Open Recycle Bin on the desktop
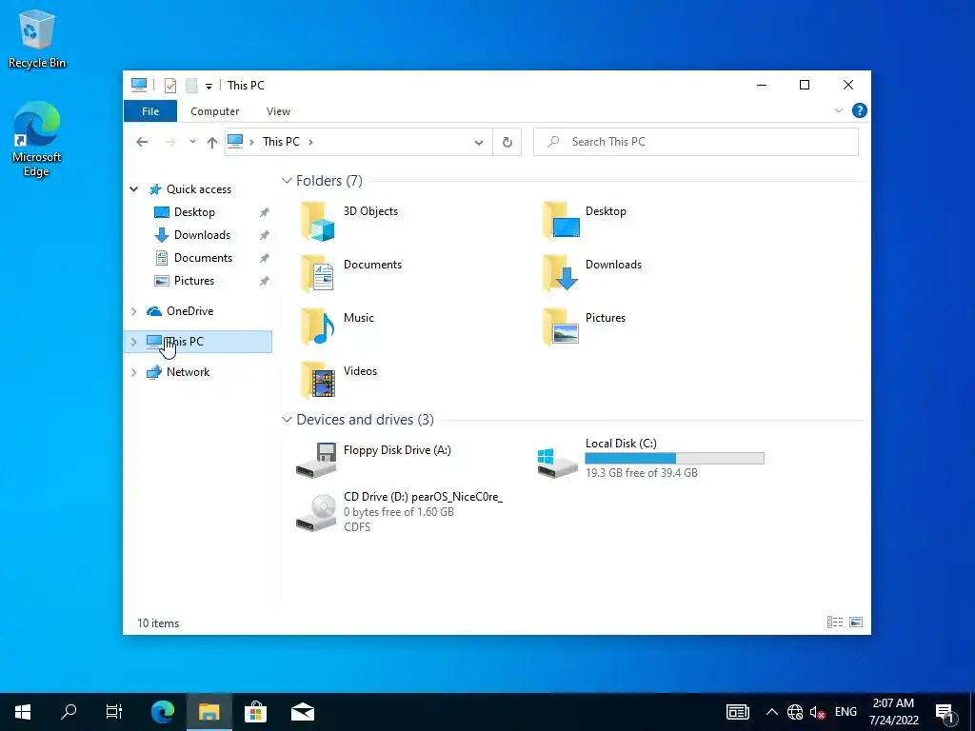Image resolution: width=975 pixels, height=731 pixels. (x=37, y=39)
